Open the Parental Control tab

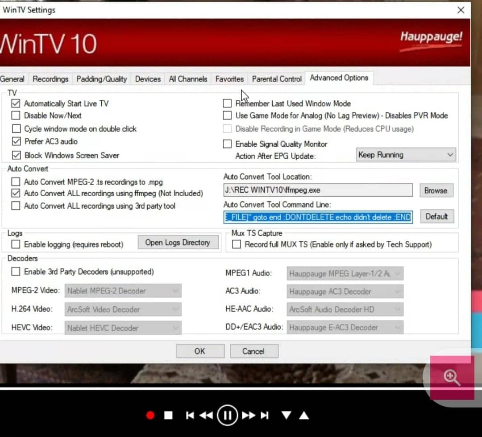(x=277, y=79)
